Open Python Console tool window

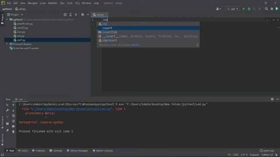click(103, 150)
